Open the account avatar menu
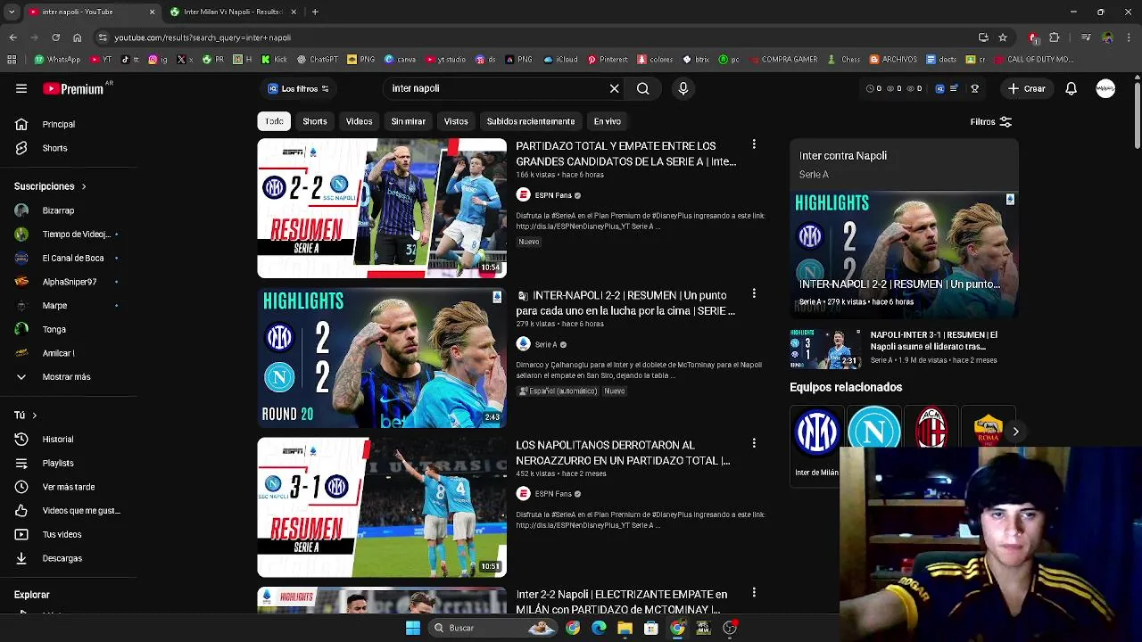The height and width of the screenshot is (642, 1142). [x=1105, y=88]
